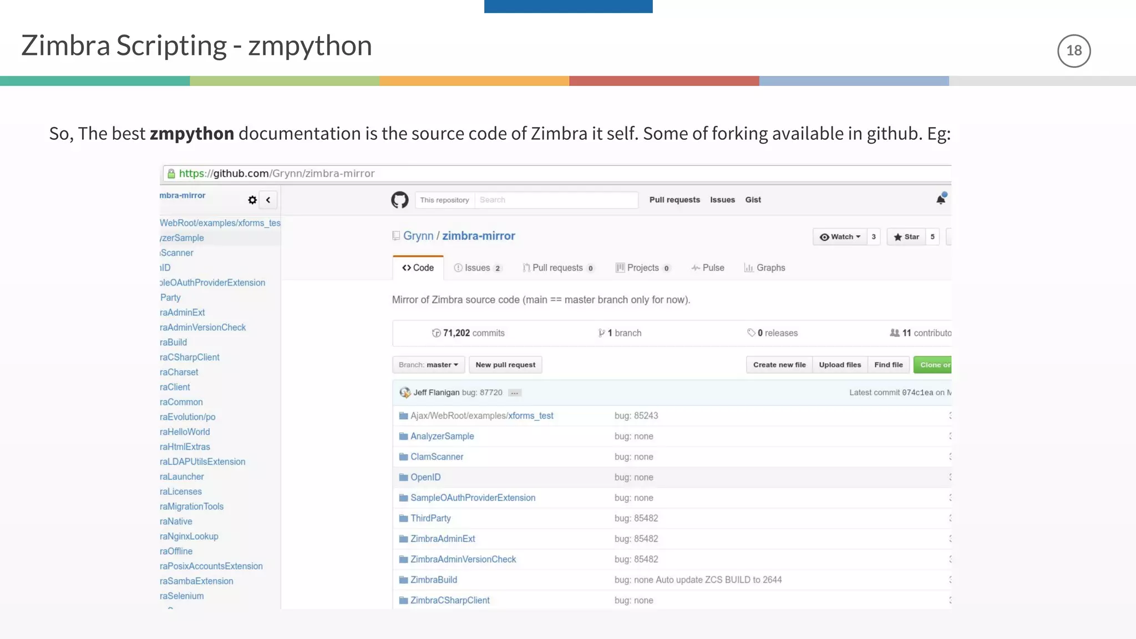The width and height of the screenshot is (1136, 639).
Task: Click folder icon beside ZimbraAdminExt
Action: (x=403, y=539)
